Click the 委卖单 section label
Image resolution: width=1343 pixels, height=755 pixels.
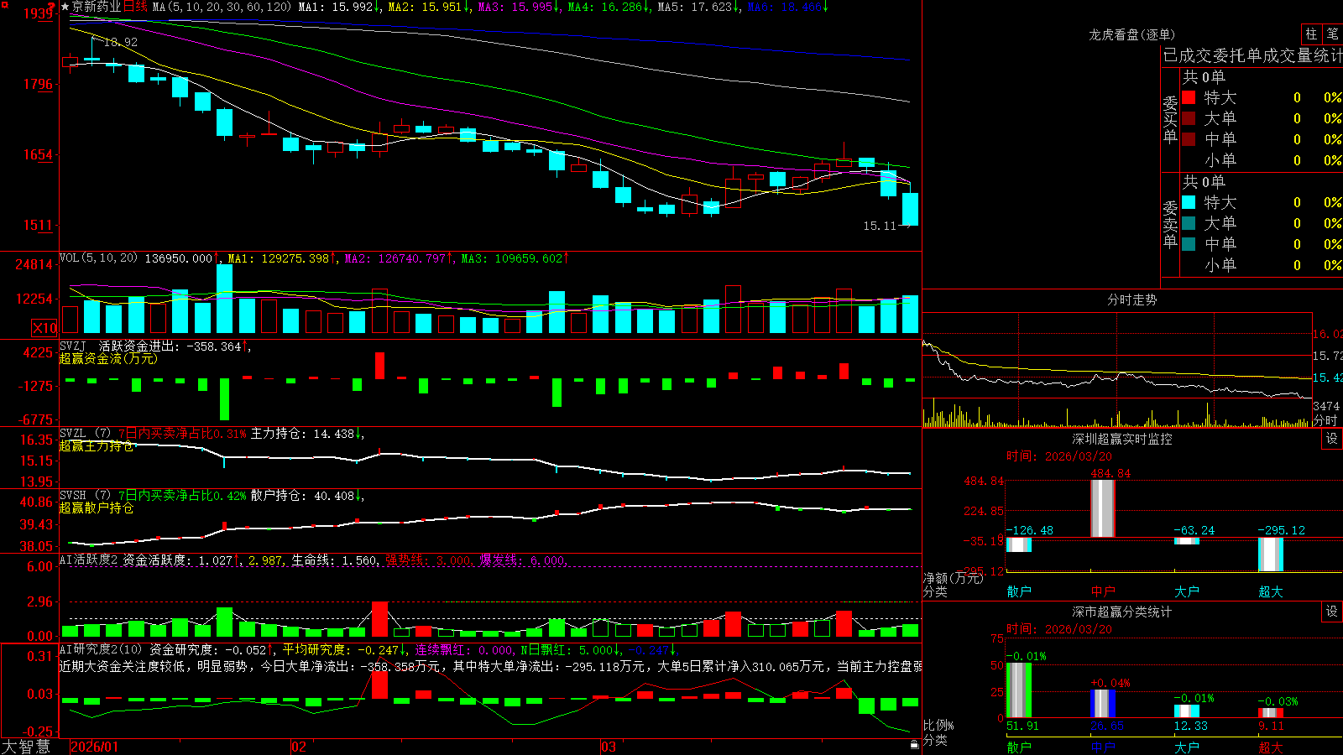click(x=1170, y=224)
